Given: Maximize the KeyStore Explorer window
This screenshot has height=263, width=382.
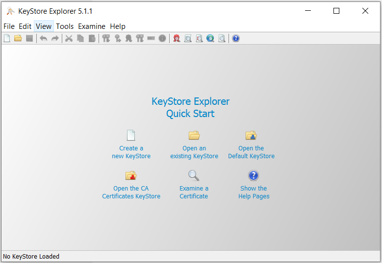Looking at the screenshot, I should [336, 11].
